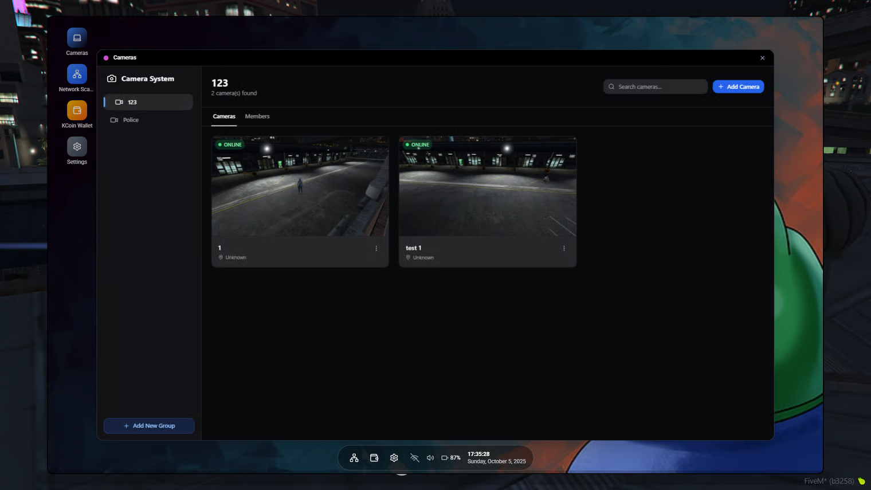
Task: Click the camera name 'test 1'
Action: click(x=414, y=248)
